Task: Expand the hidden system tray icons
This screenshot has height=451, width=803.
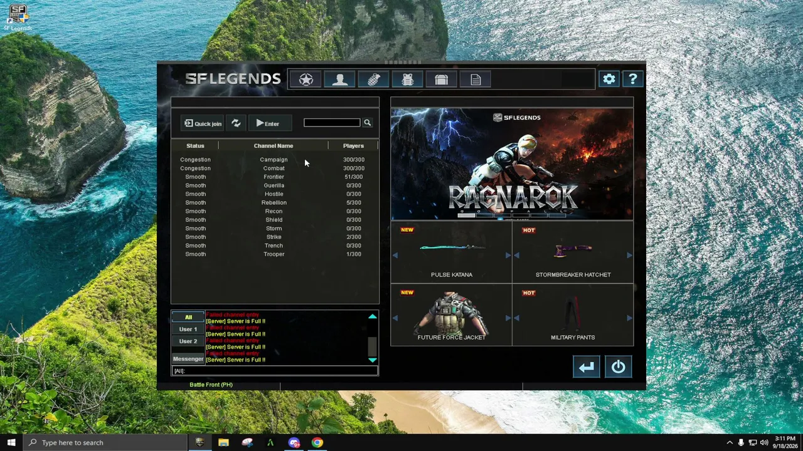Action: point(729,442)
